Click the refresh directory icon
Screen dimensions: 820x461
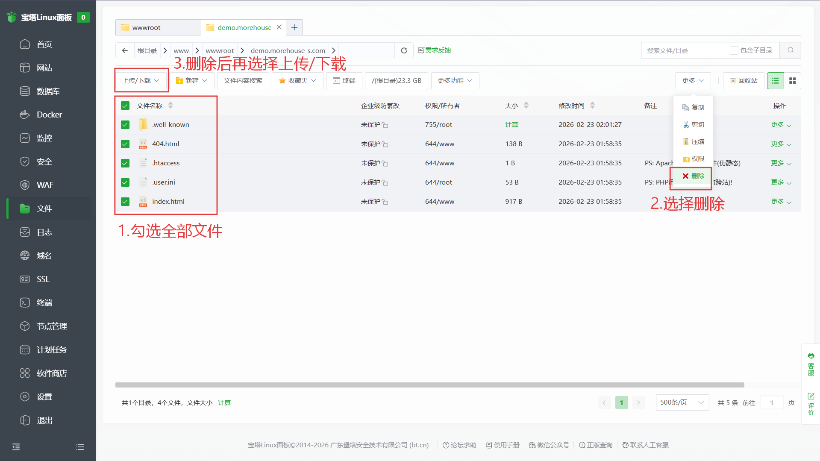point(403,50)
